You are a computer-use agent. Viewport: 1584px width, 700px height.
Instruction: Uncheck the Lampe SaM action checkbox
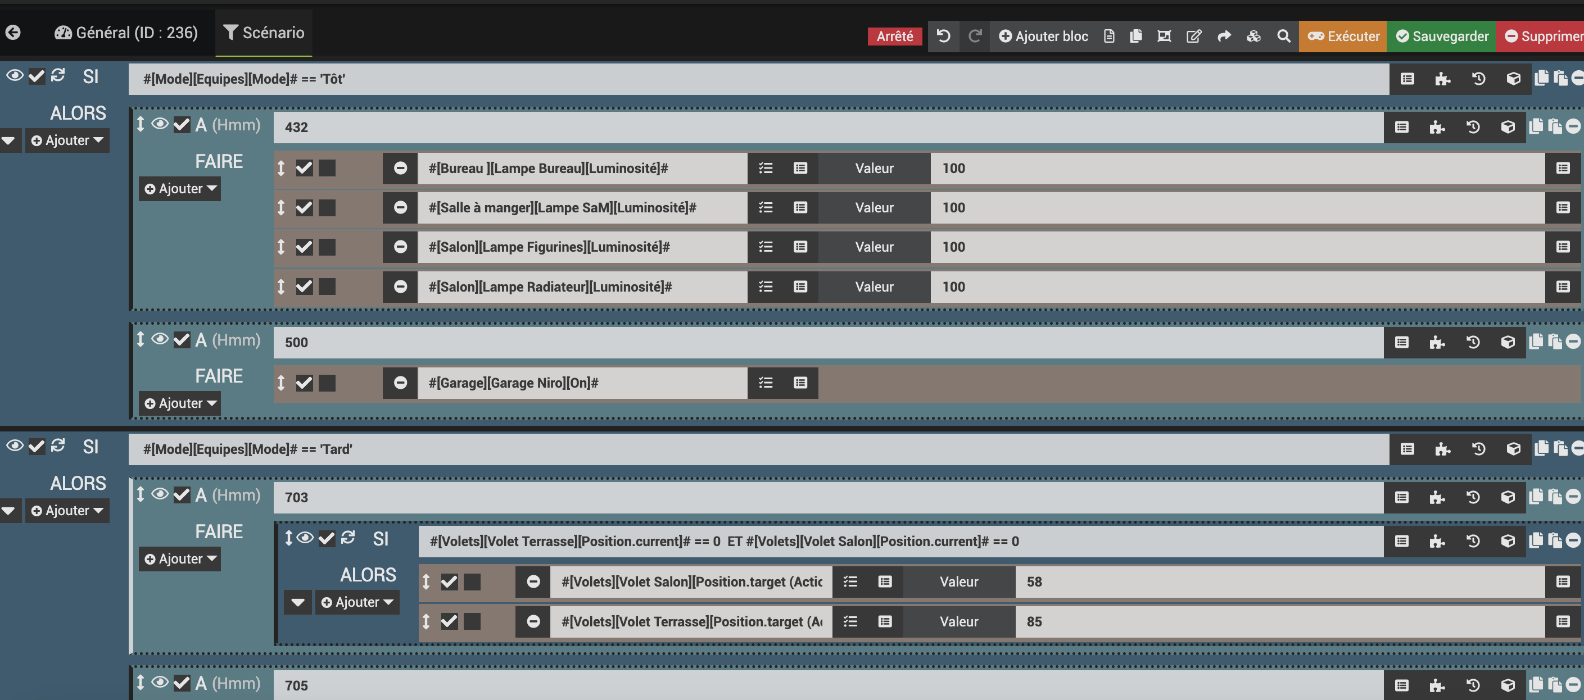[x=305, y=208]
